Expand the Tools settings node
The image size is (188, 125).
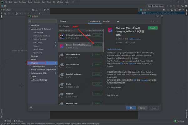click(x=30, y=76)
